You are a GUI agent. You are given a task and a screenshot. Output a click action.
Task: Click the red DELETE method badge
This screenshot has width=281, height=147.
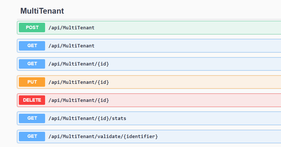(32, 100)
